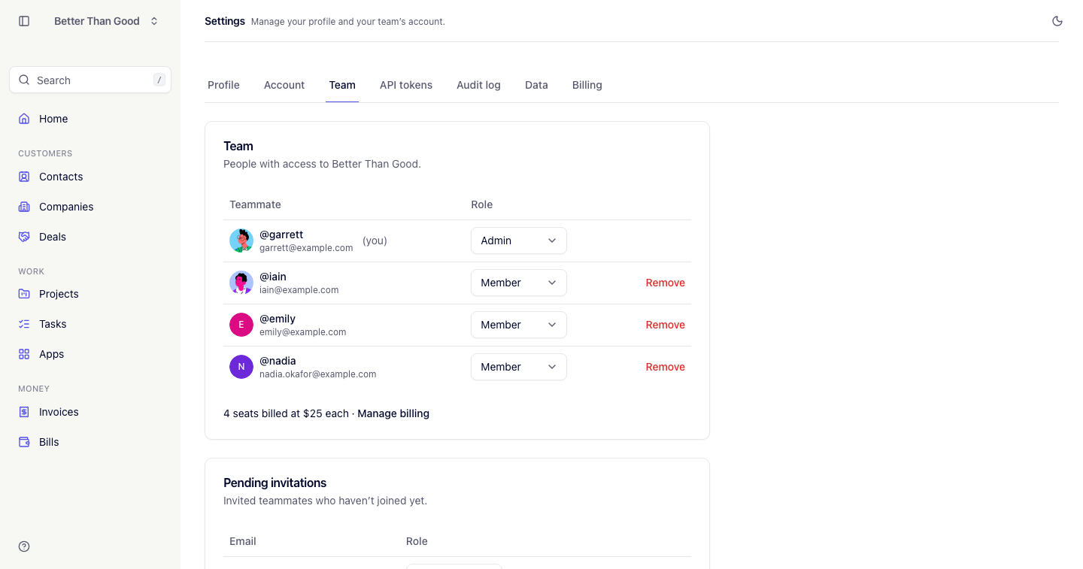Open the Audit log tab
Image resolution: width=1083 pixels, height=569 pixels.
click(x=478, y=85)
